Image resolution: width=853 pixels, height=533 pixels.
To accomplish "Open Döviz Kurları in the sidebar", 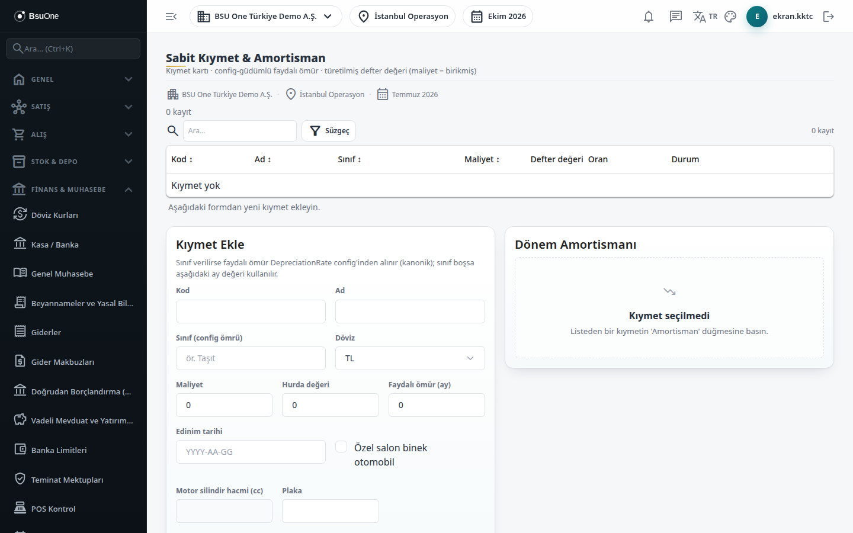I will [x=73, y=215].
